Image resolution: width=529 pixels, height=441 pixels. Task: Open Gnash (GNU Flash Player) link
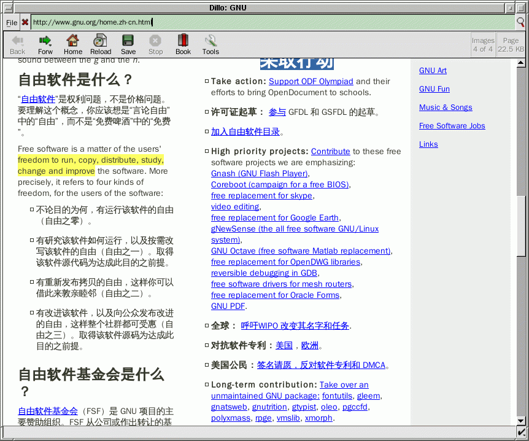(x=259, y=174)
